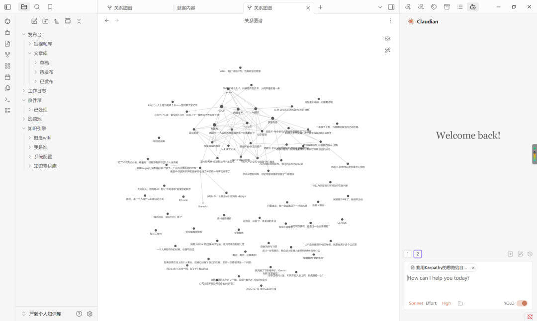Open graph view from the left ribbon

coord(7,55)
